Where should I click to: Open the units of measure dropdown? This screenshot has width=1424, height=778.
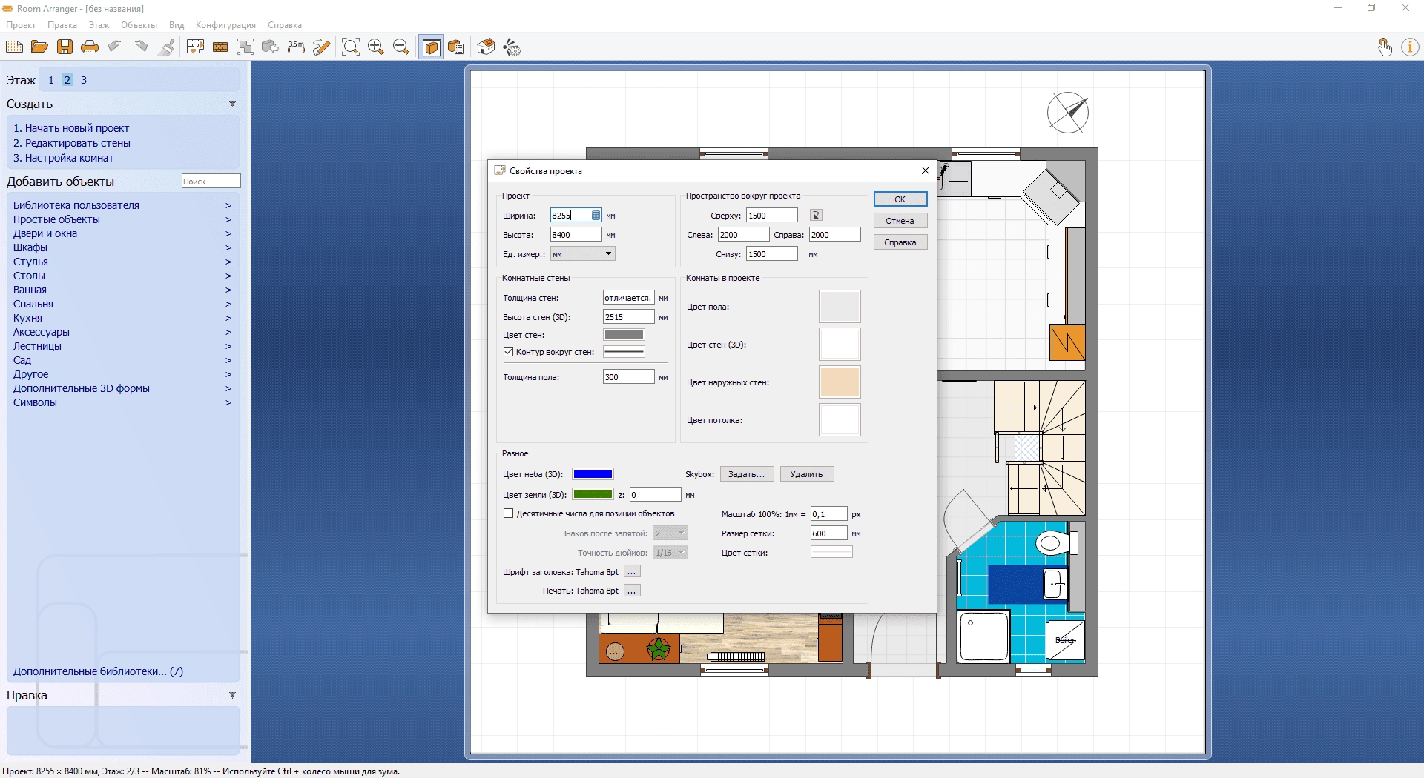582,254
